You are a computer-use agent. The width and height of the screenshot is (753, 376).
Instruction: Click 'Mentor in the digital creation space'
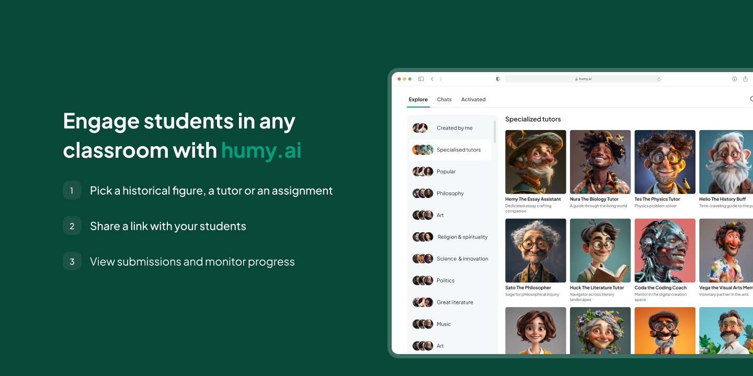(660, 297)
